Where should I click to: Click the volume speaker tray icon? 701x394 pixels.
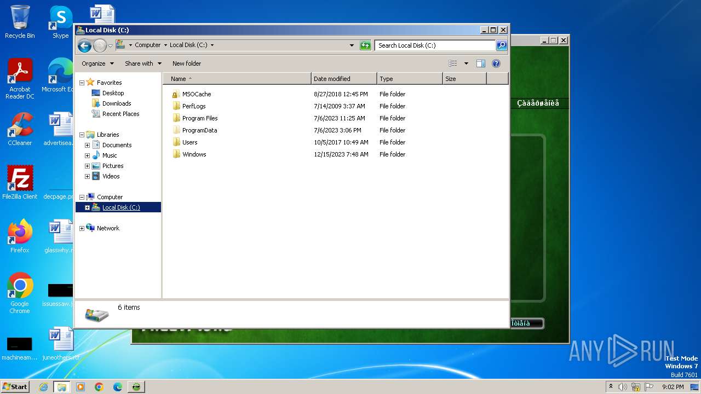623,387
